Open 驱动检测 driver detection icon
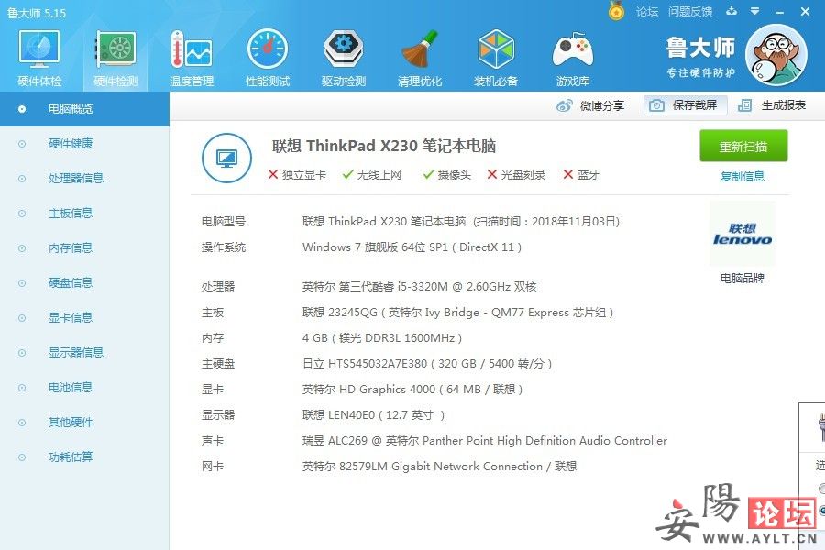Viewport: 825px width, 550px height. pos(343,58)
